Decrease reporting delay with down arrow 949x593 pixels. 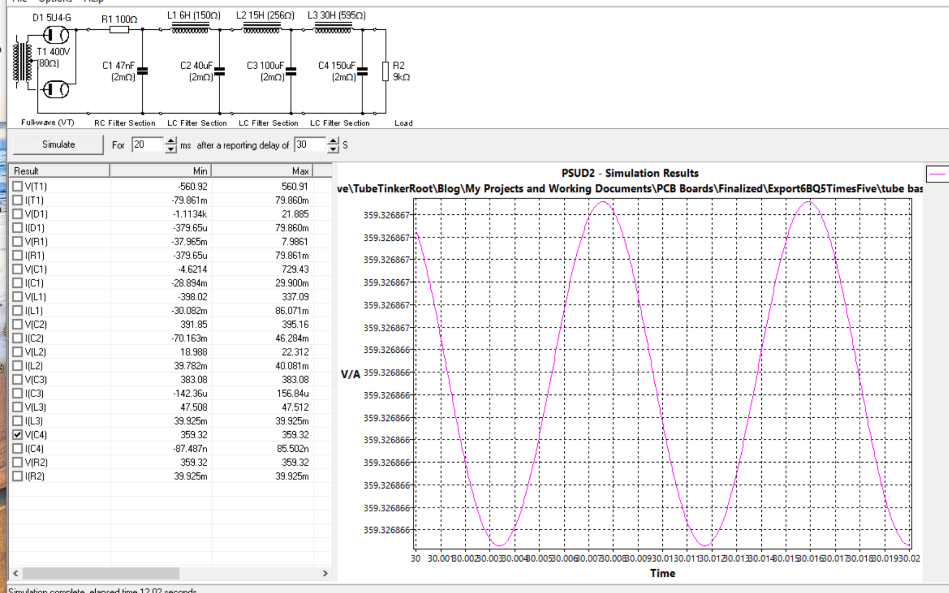[x=333, y=149]
